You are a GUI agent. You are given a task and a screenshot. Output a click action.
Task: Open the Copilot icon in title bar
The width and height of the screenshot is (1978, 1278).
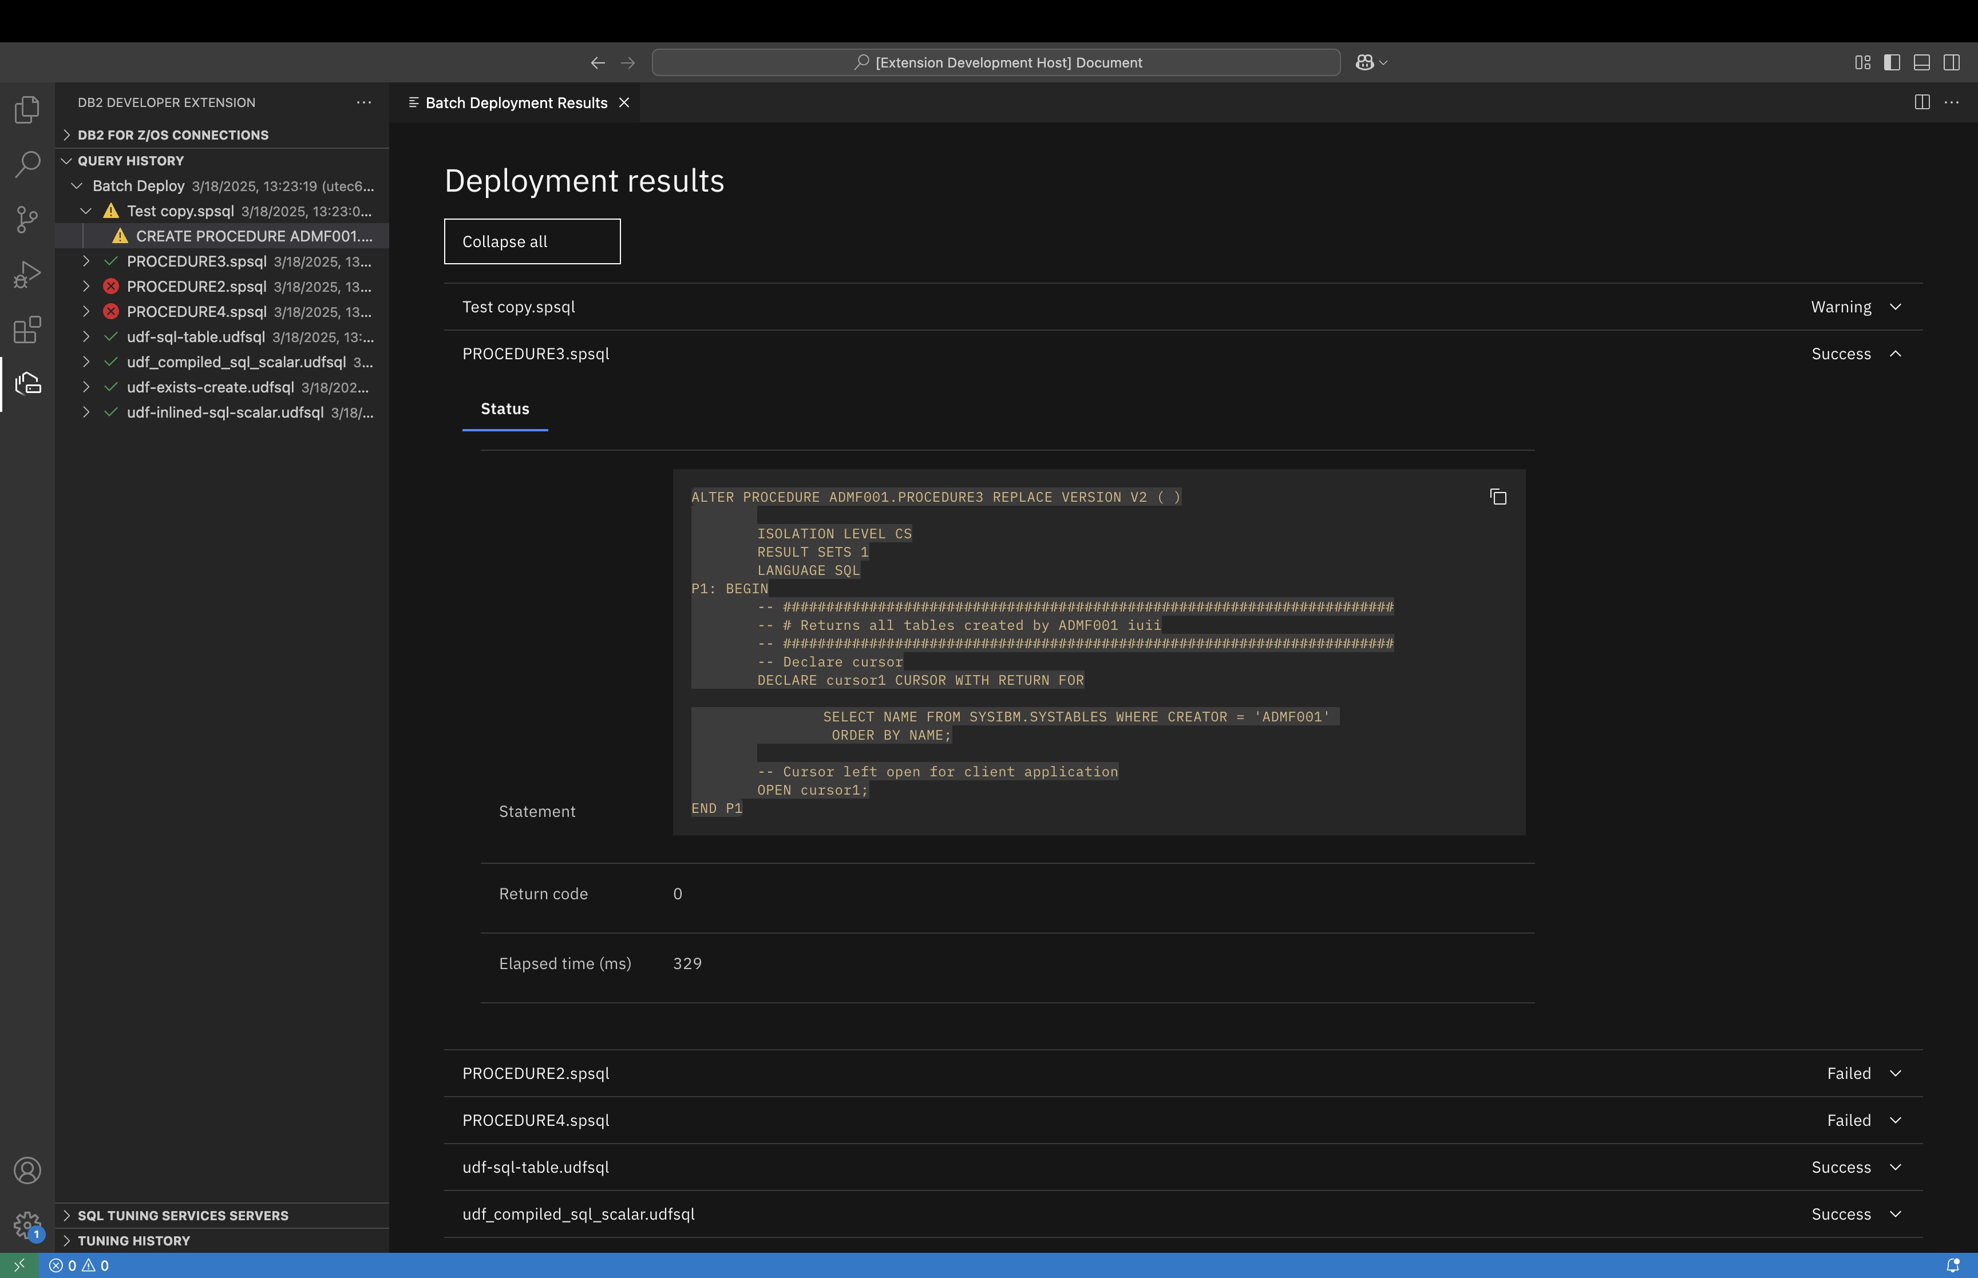point(1364,62)
